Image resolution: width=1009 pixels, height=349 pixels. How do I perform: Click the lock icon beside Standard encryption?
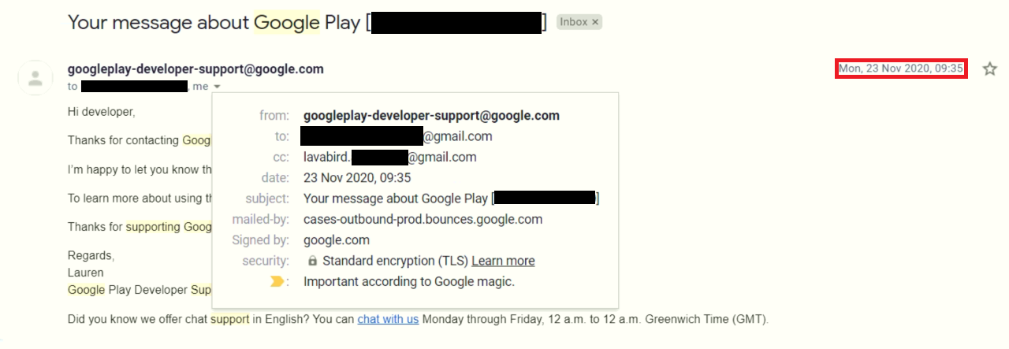click(x=312, y=261)
